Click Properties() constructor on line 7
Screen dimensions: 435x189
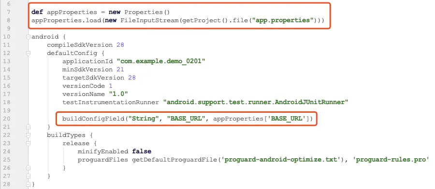pyautogui.click(x=147, y=12)
